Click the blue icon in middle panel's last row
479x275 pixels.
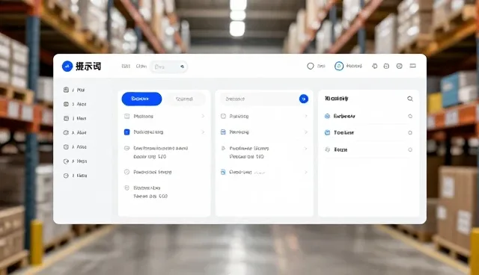tap(223, 173)
